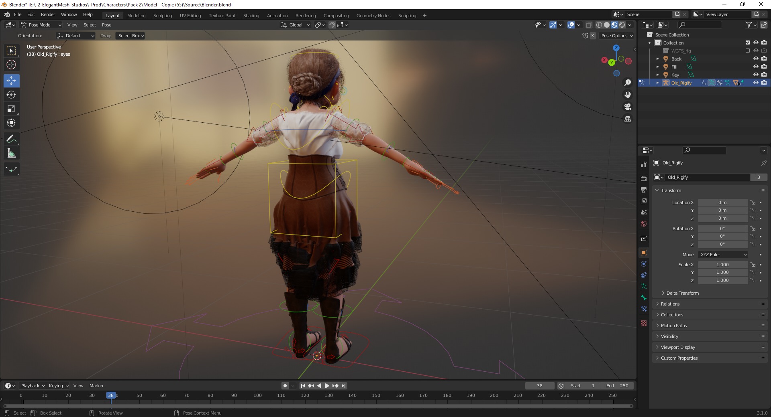Select the Breakdowner pose tool
Image resolution: width=771 pixels, height=417 pixels.
coord(11,169)
